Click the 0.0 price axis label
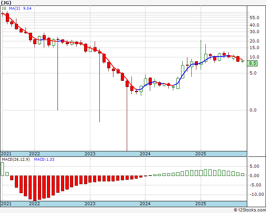Image resolution: width=266 pixels, height=213 pixels. [x=253, y=110]
